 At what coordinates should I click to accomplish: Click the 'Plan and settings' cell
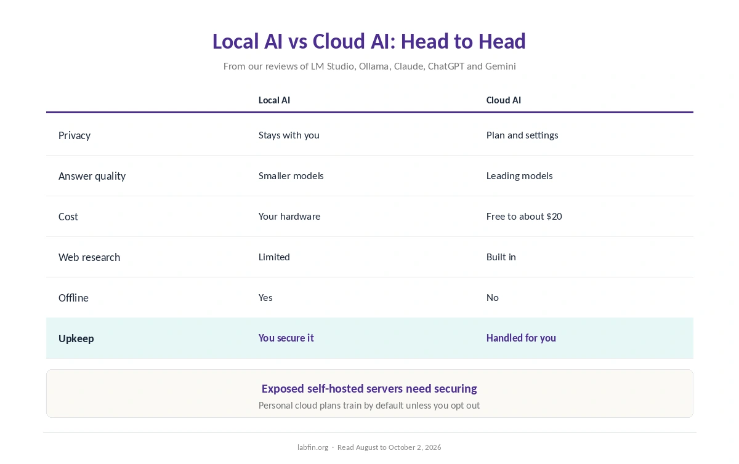(x=522, y=135)
